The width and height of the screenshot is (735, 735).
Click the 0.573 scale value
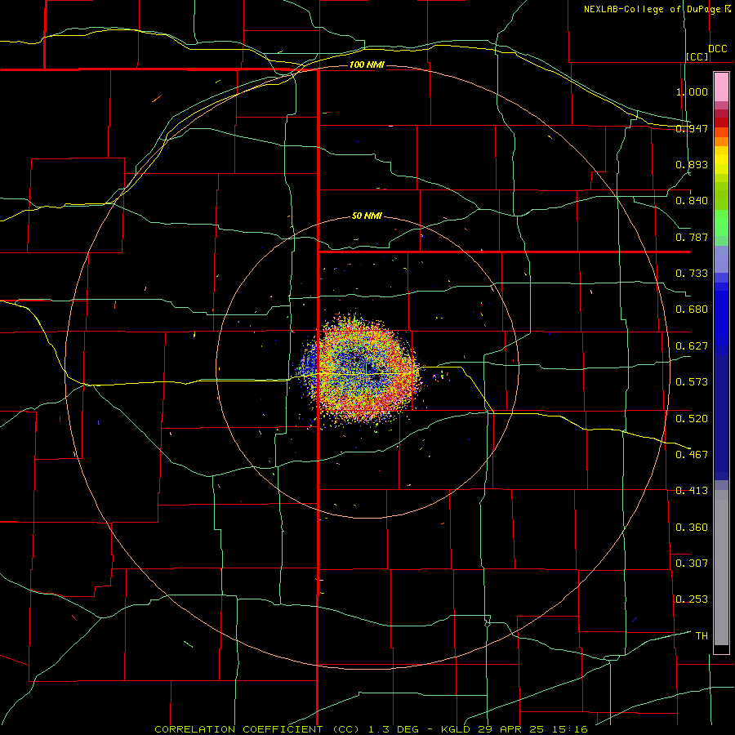coord(692,382)
